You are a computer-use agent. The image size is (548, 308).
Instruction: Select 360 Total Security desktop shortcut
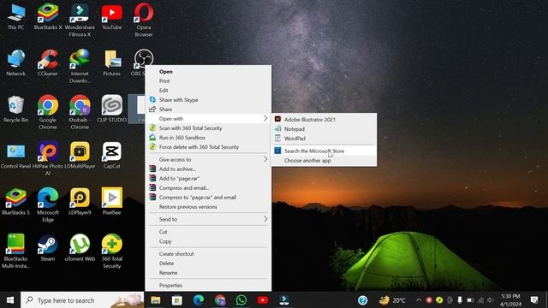112,252
